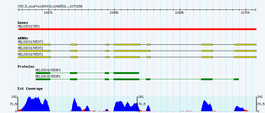Select the MELO3C017653T3 transcript label
Screen dimensions: 265x113
tap(30, 42)
